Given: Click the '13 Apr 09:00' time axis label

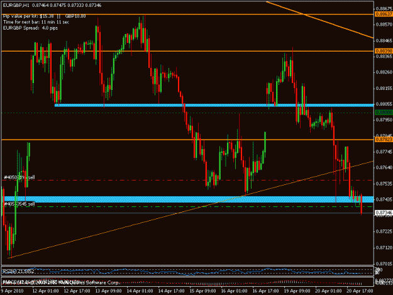Looking at the screenshot, I should coord(108,291).
